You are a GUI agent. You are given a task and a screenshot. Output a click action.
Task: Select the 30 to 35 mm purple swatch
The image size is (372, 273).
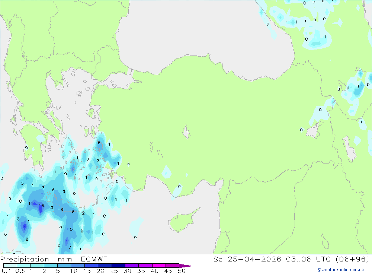tap(132, 266)
